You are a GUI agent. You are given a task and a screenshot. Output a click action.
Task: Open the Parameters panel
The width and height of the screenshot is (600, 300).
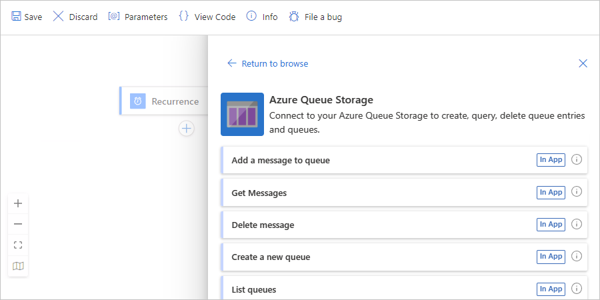pos(138,17)
